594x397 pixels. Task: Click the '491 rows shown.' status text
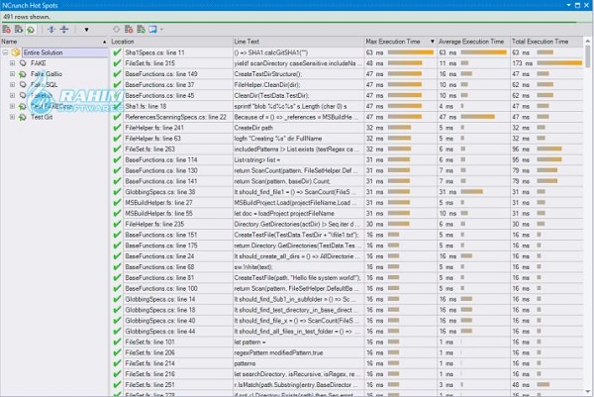[x=27, y=17]
